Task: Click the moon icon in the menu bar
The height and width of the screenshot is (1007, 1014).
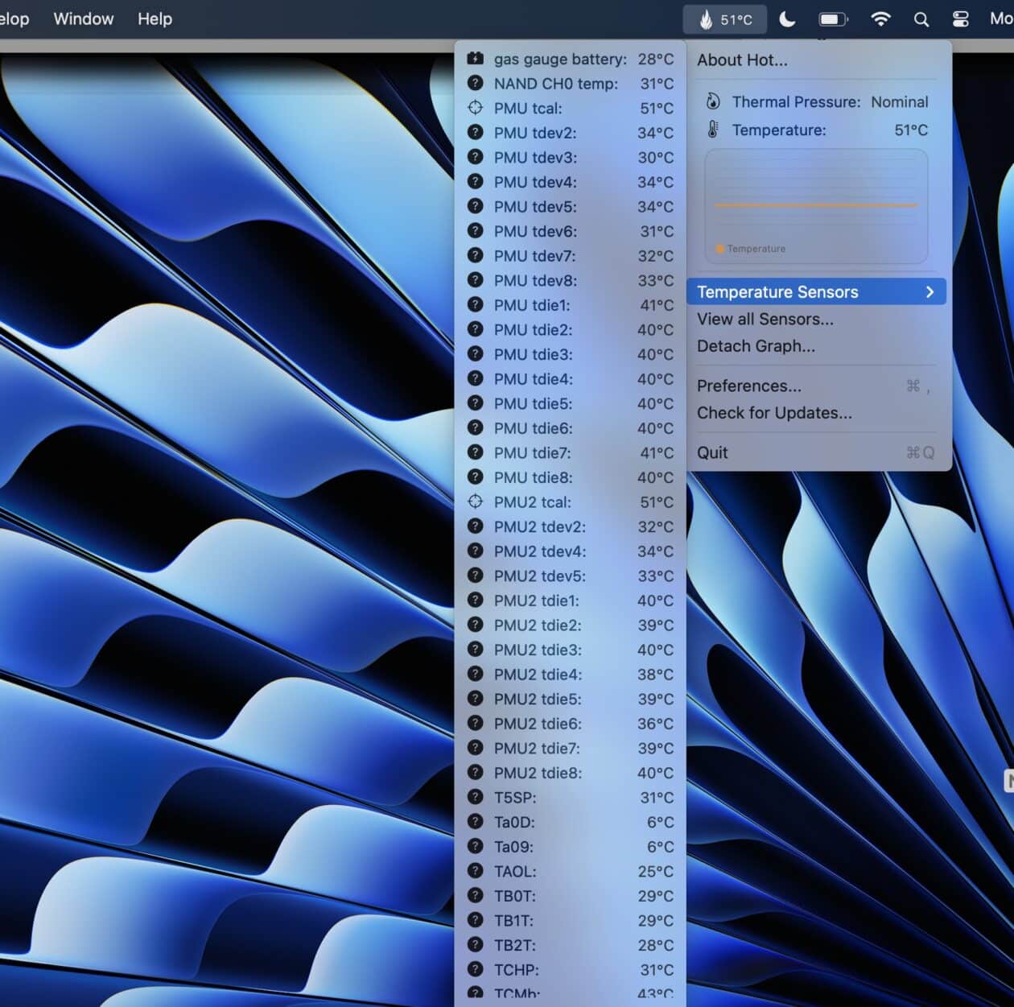Action: (787, 19)
